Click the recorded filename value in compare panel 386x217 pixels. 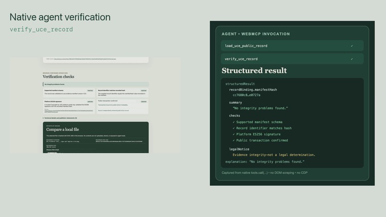point(63,141)
